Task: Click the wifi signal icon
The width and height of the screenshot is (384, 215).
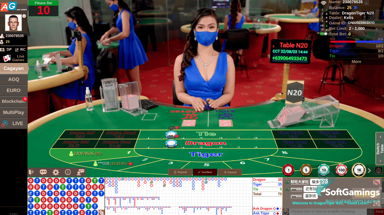Action: 324,3
